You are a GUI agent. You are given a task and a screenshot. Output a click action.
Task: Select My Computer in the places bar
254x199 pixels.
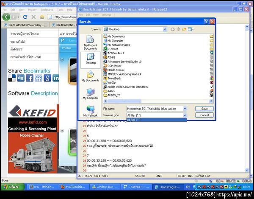click(91, 94)
